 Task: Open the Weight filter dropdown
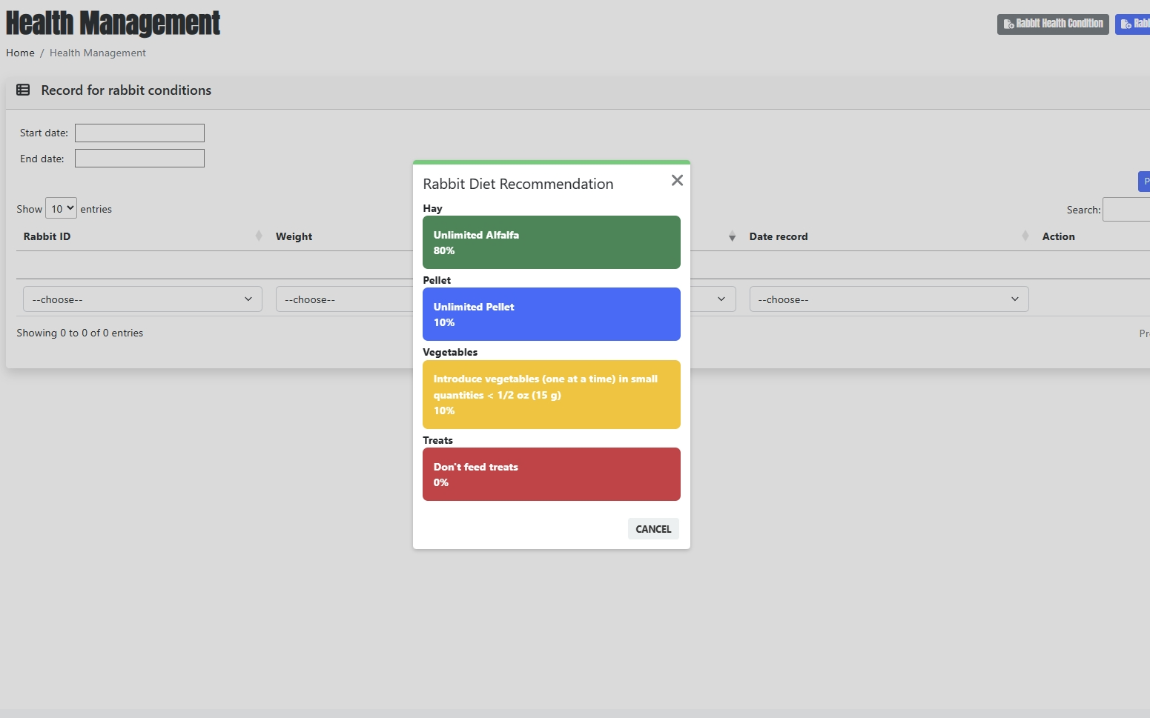pyautogui.click(x=344, y=299)
